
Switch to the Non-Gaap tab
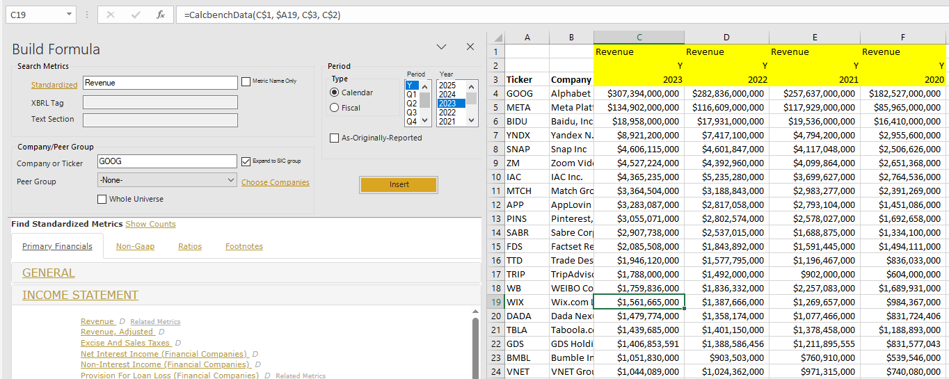[135, 246]
